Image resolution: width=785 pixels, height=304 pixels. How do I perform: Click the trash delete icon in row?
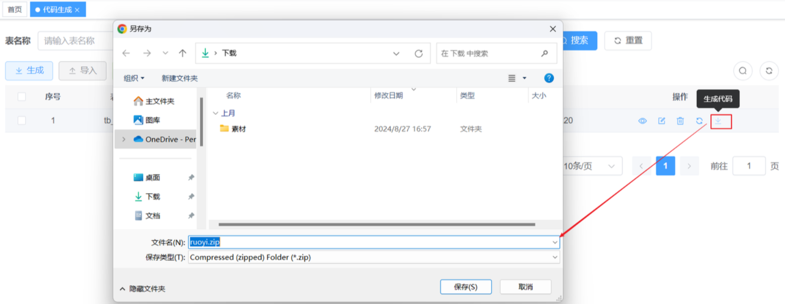coord(680,121)
